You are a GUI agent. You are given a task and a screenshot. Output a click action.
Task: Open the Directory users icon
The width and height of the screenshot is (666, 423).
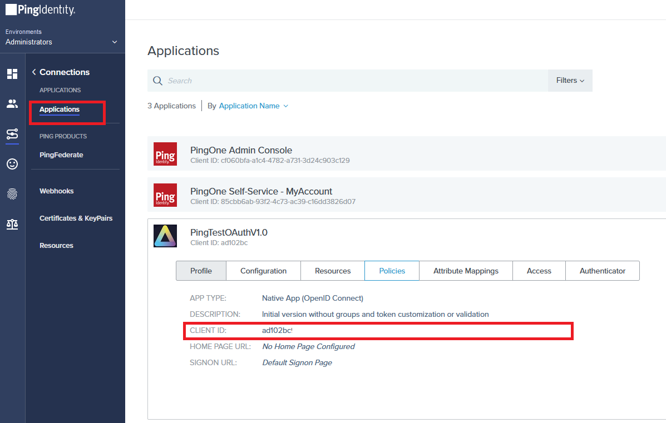click(x=12, y=104)
